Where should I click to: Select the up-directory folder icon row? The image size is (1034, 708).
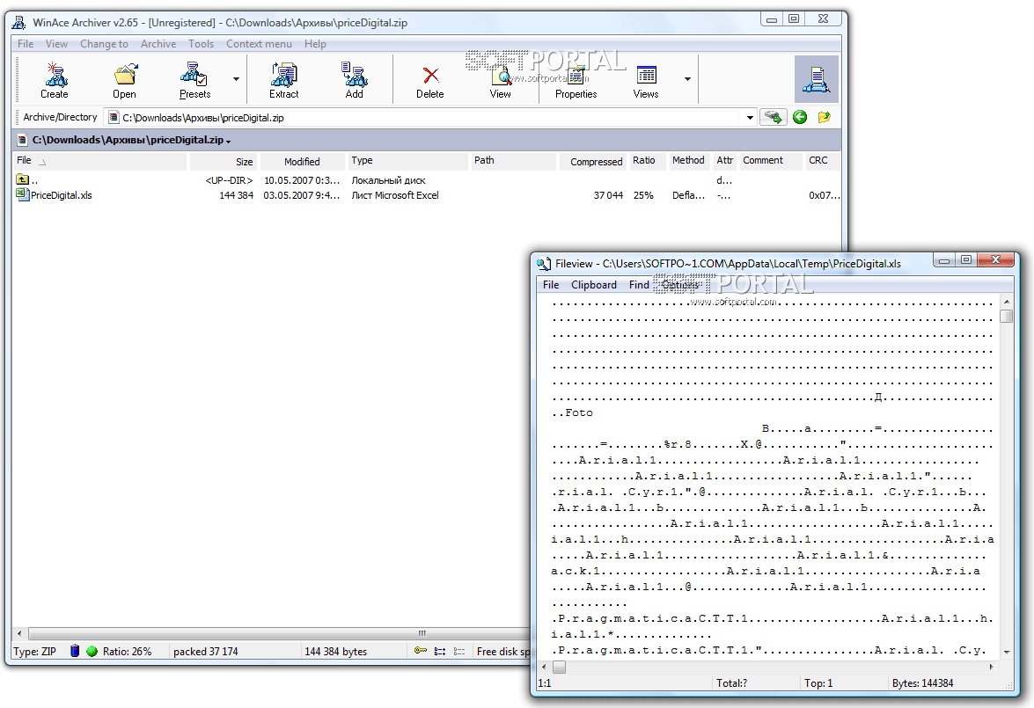pyautogui.click(x=22, y=179)
